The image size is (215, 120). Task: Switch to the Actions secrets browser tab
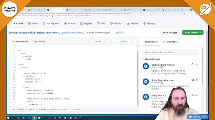pos(75,10)
